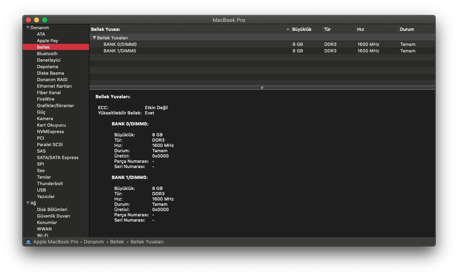Select NVMExpress in the sidebar

(x=50, y=132)
